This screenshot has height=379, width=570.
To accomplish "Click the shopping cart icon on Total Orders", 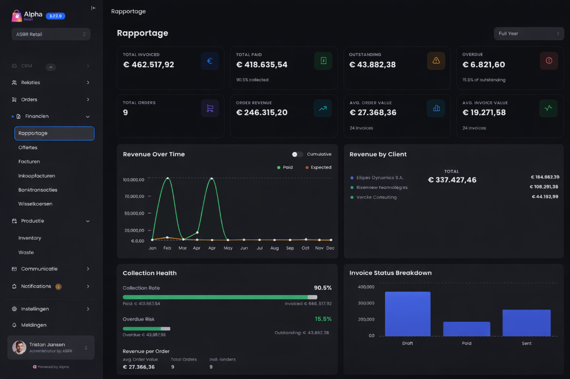I will pyautogui.click(x=209, y=109).
